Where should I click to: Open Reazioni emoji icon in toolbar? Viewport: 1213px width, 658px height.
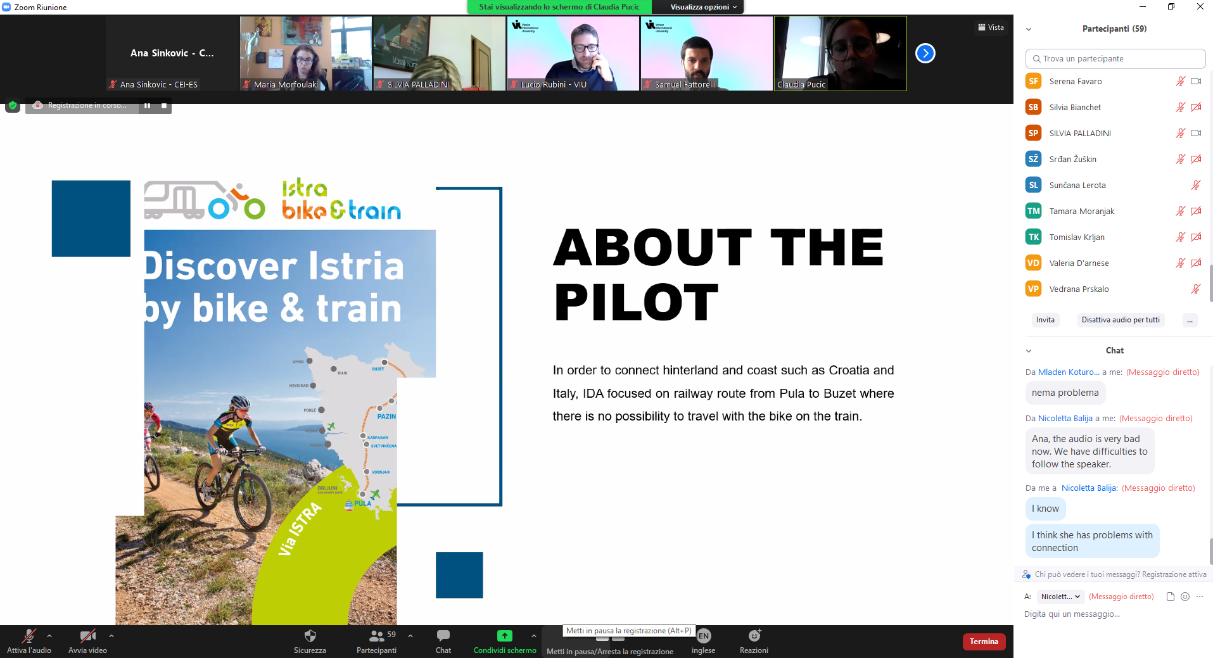[x=754, y=636]
